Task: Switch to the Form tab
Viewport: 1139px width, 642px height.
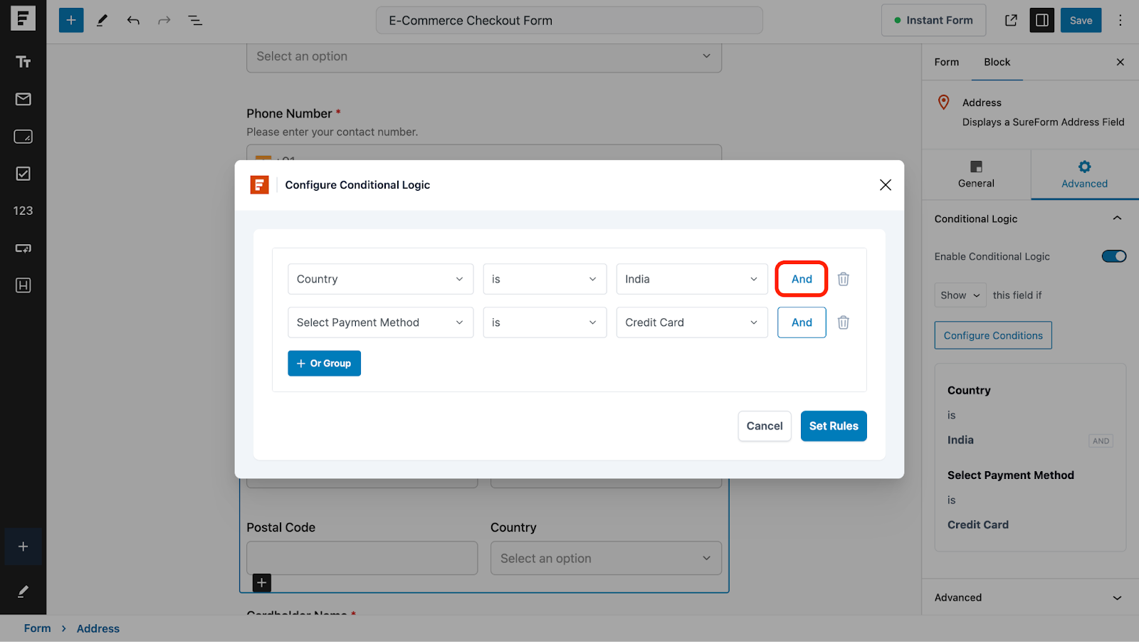Action: click(946, 62)
